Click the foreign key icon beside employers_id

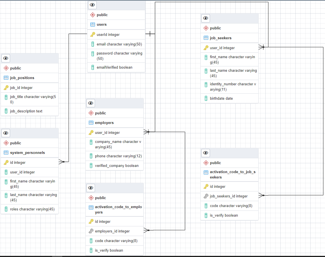[x=91, y=231]
